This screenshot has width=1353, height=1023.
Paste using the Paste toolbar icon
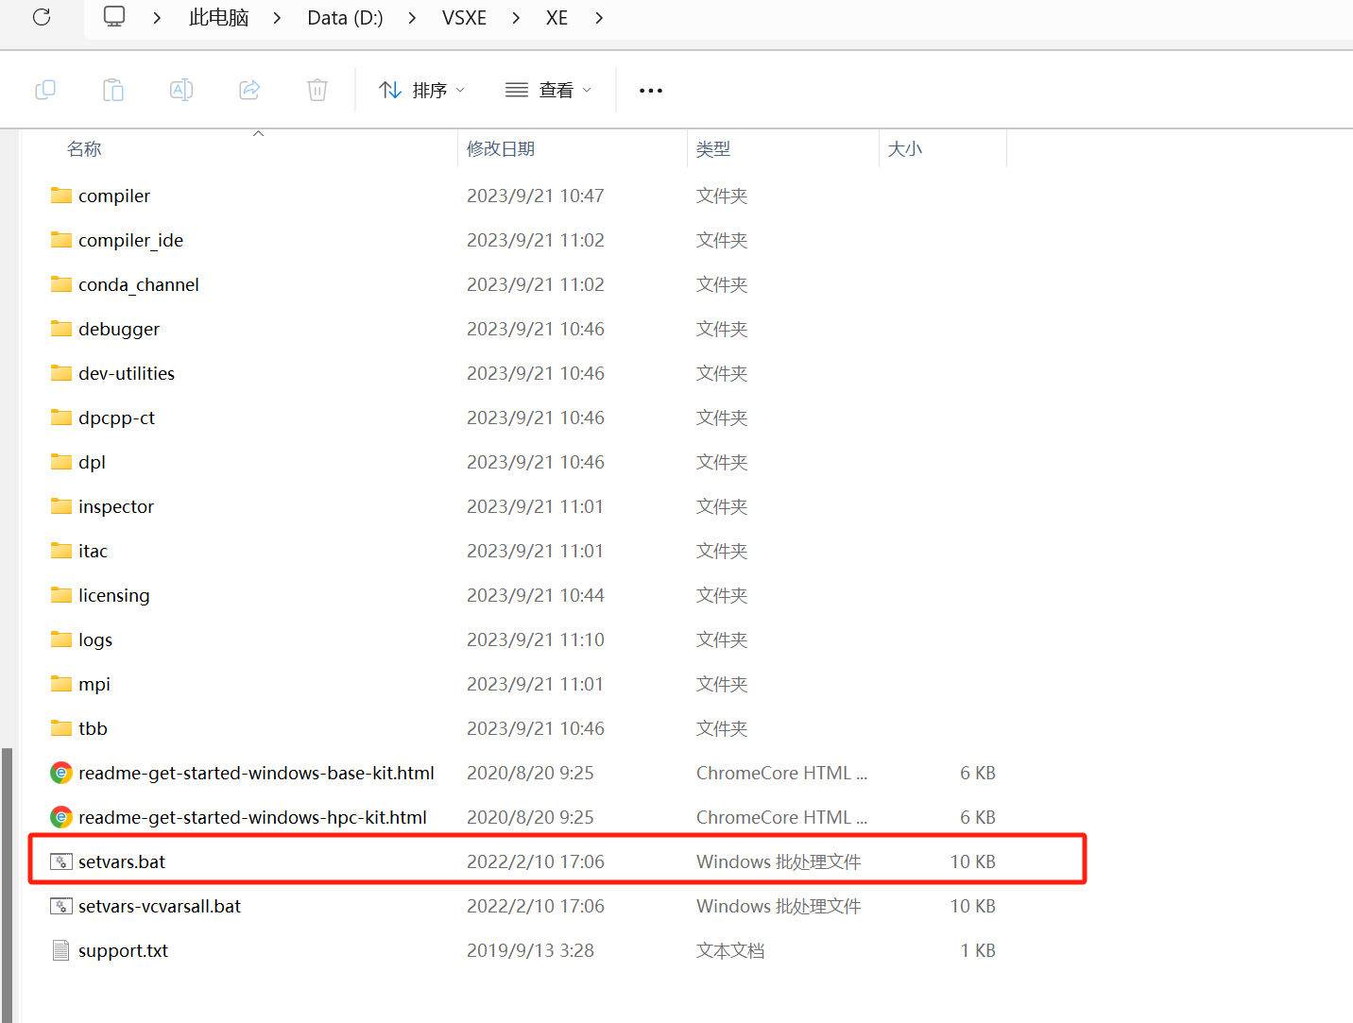112,89
